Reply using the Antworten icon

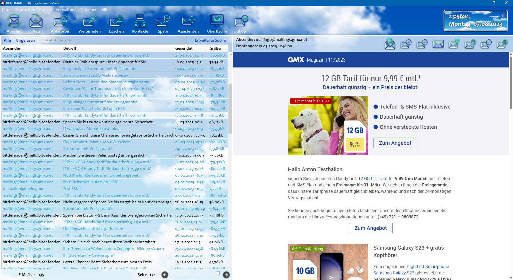60,21
